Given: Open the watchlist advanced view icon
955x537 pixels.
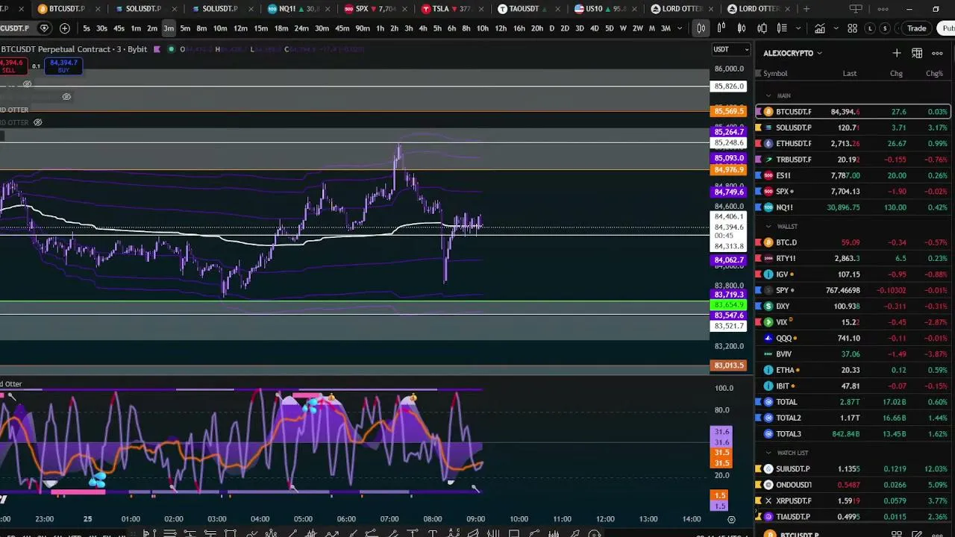Looking at the screenshot, I should pos(917,53).
